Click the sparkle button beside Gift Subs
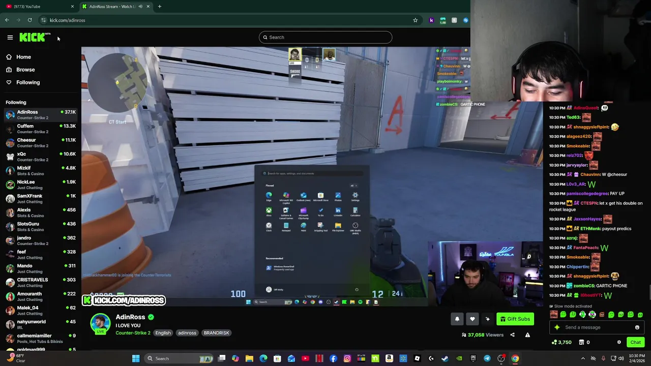 point(488,319)
